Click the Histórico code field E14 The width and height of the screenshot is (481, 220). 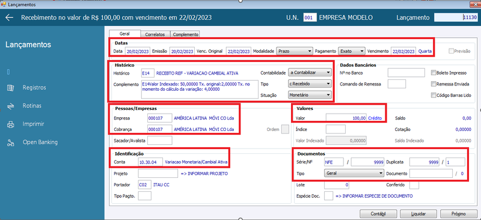[x=147, y=73]
